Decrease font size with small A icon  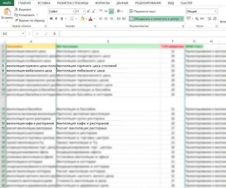pyautogui.click(x=94, y=12)
